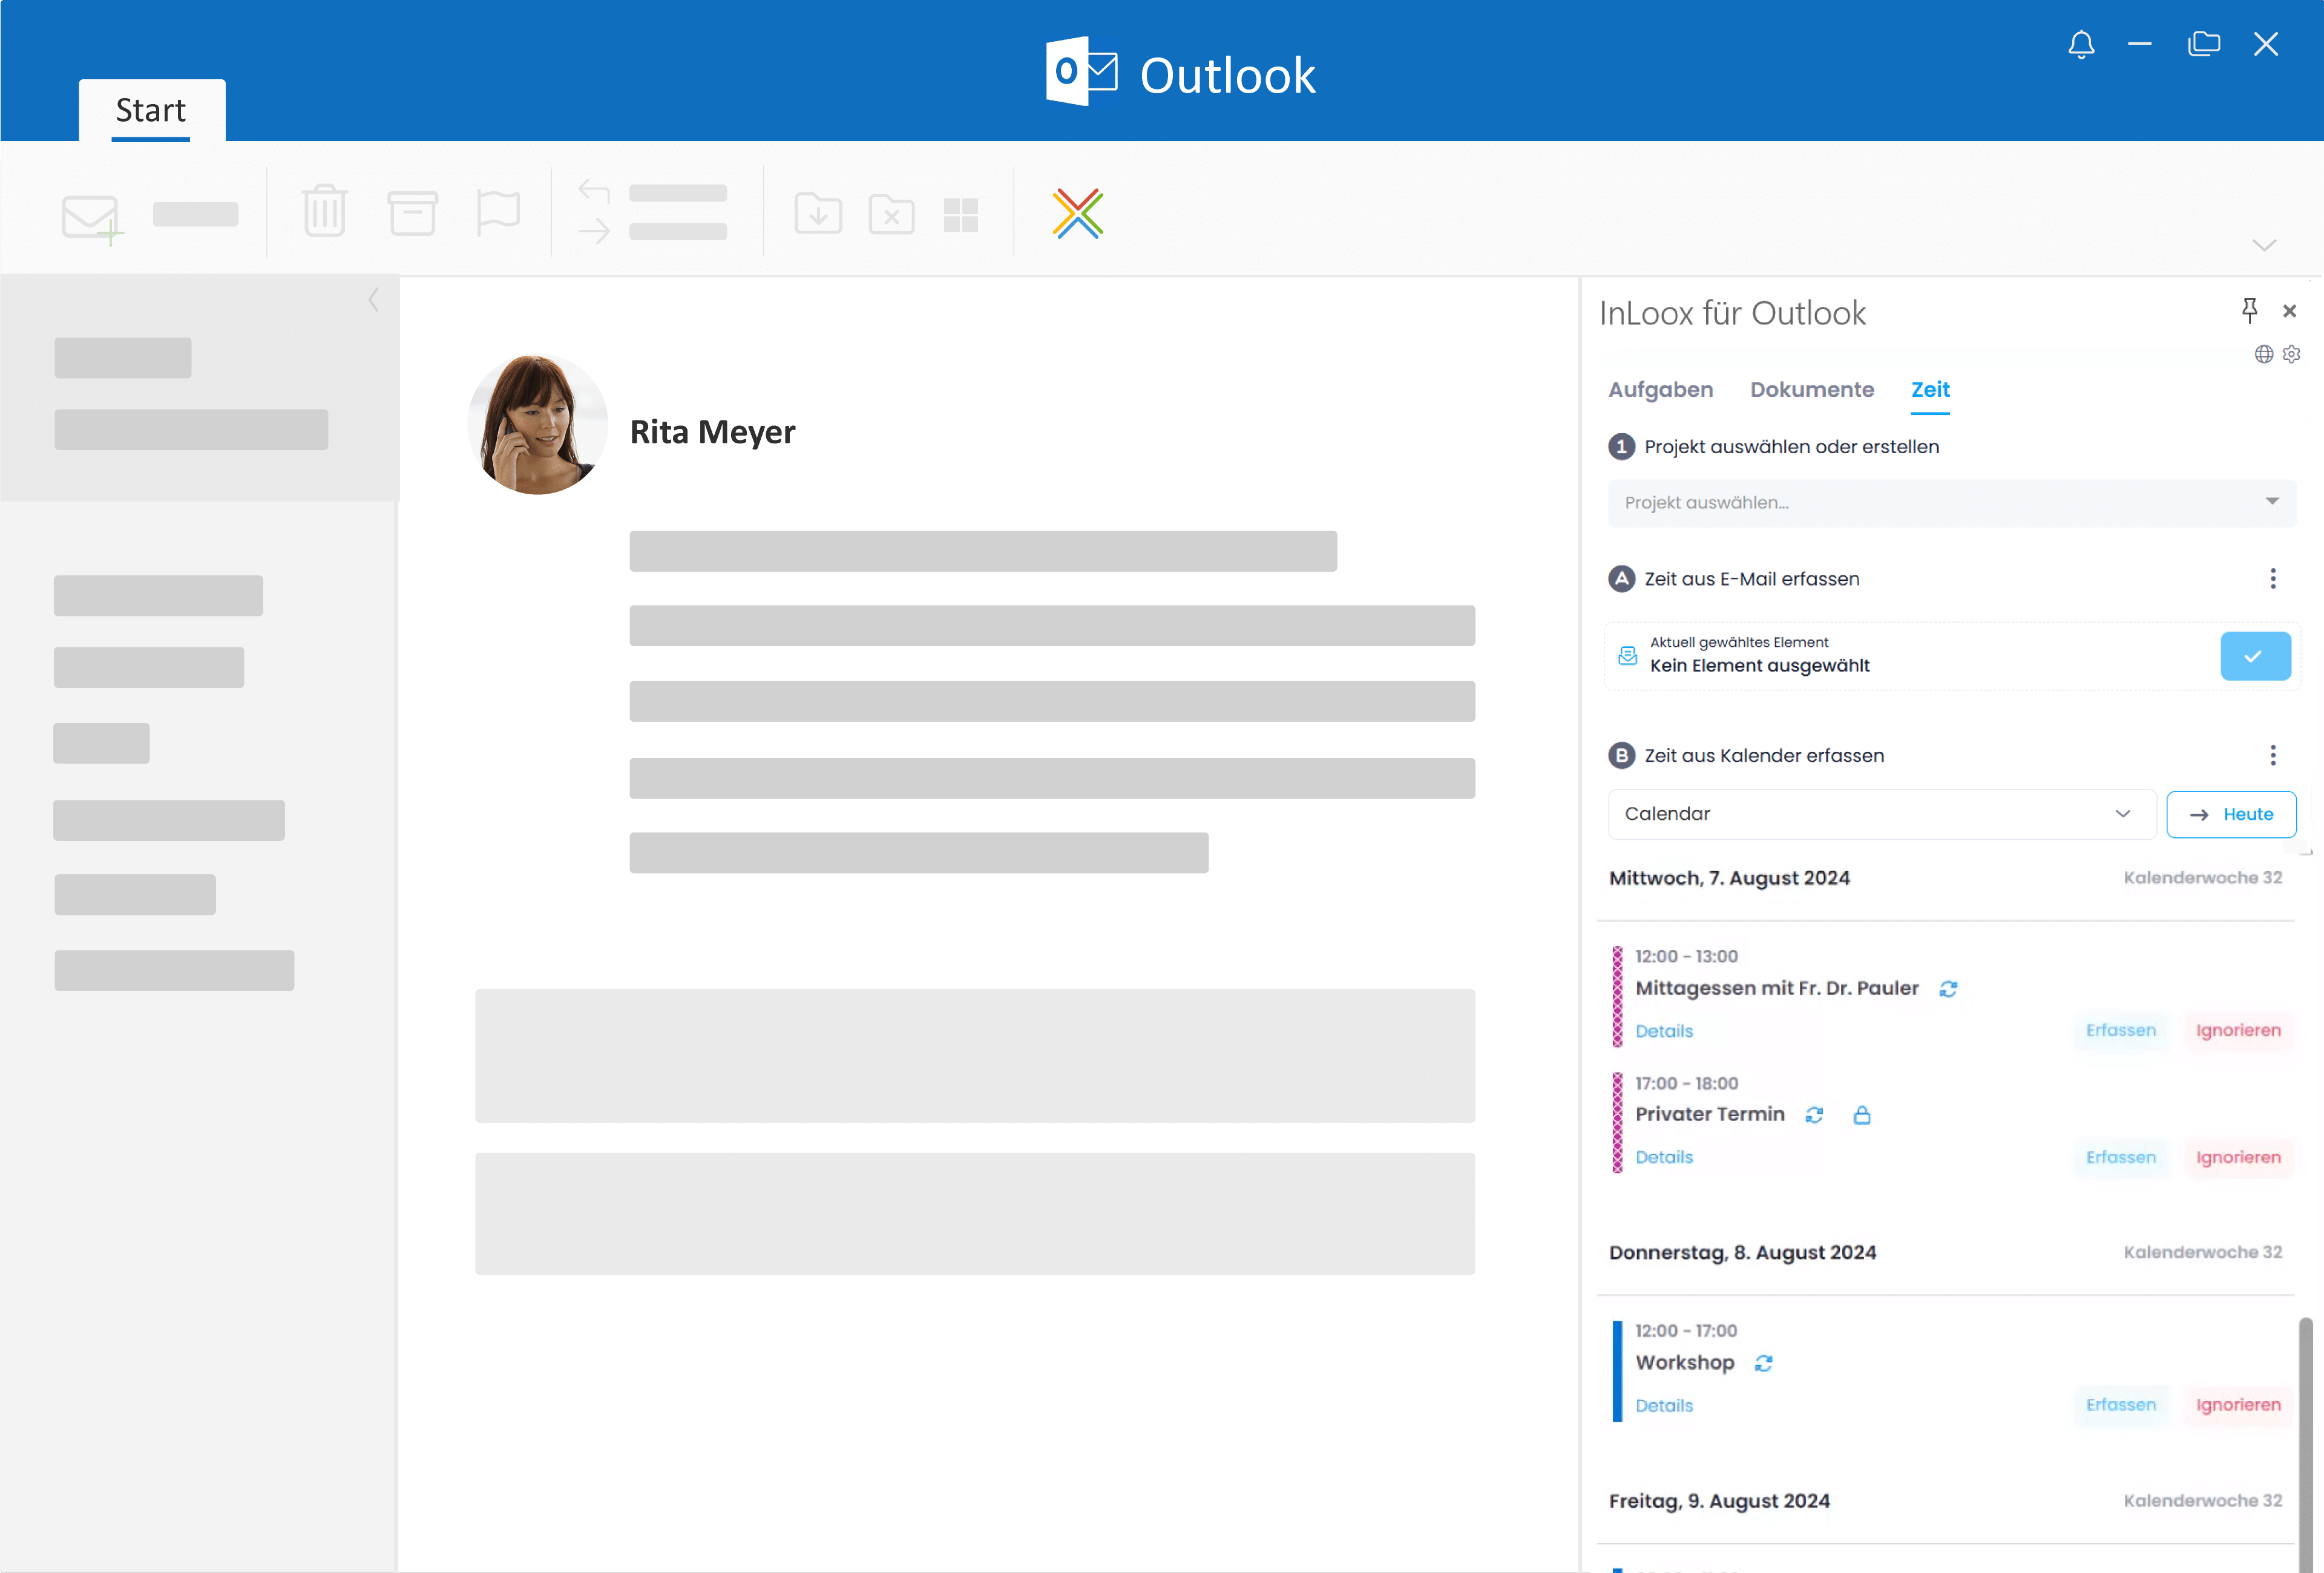This screenshot has height=1573, width=2324.
Task: Click the recurrence icon next to Workshop
Action: coord(1764,1364)
